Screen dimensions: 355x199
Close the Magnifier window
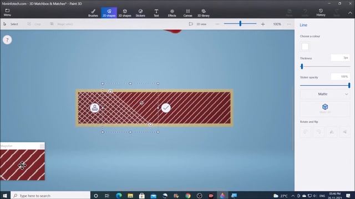pos(42,146)
